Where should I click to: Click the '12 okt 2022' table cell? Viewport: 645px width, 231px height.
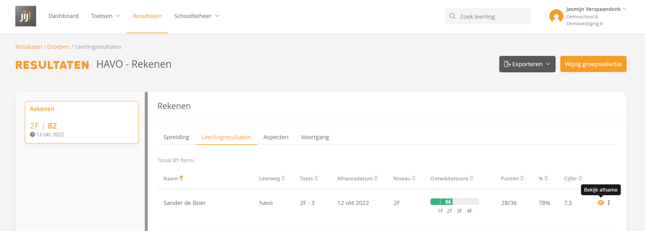(353, 203)
